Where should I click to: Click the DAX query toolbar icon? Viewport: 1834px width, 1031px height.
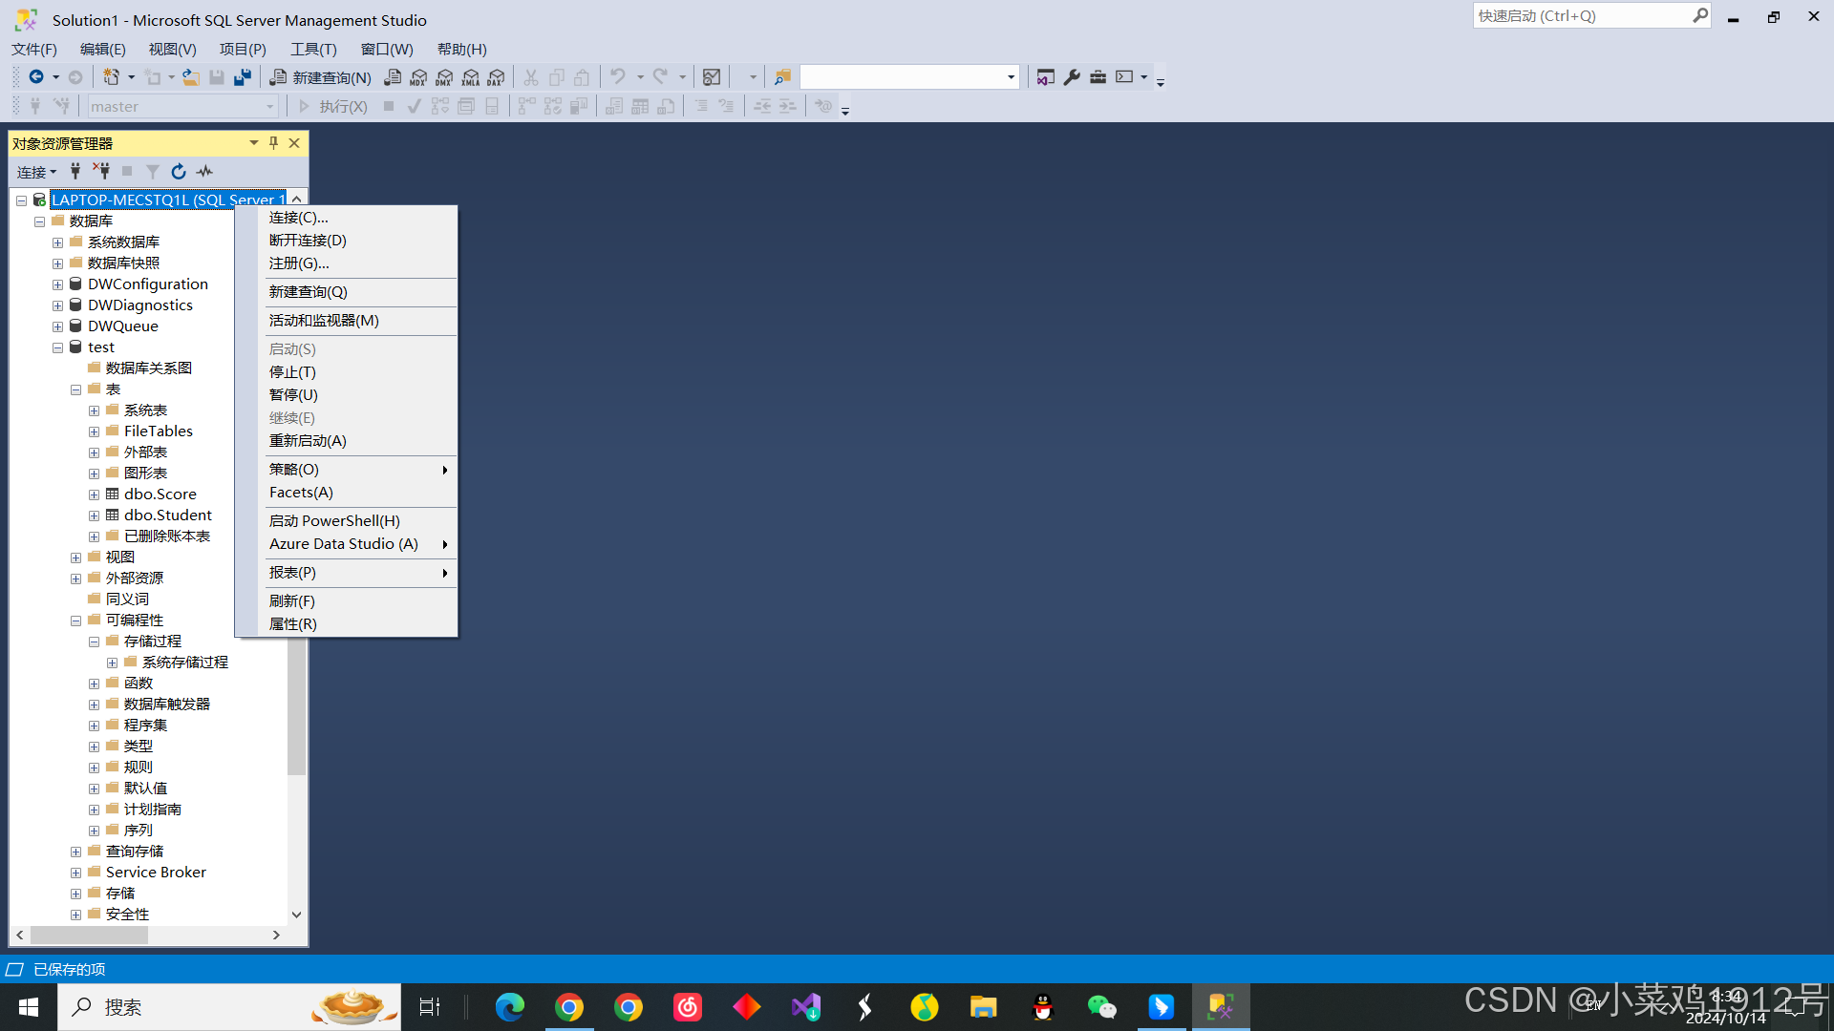point(496,77)
